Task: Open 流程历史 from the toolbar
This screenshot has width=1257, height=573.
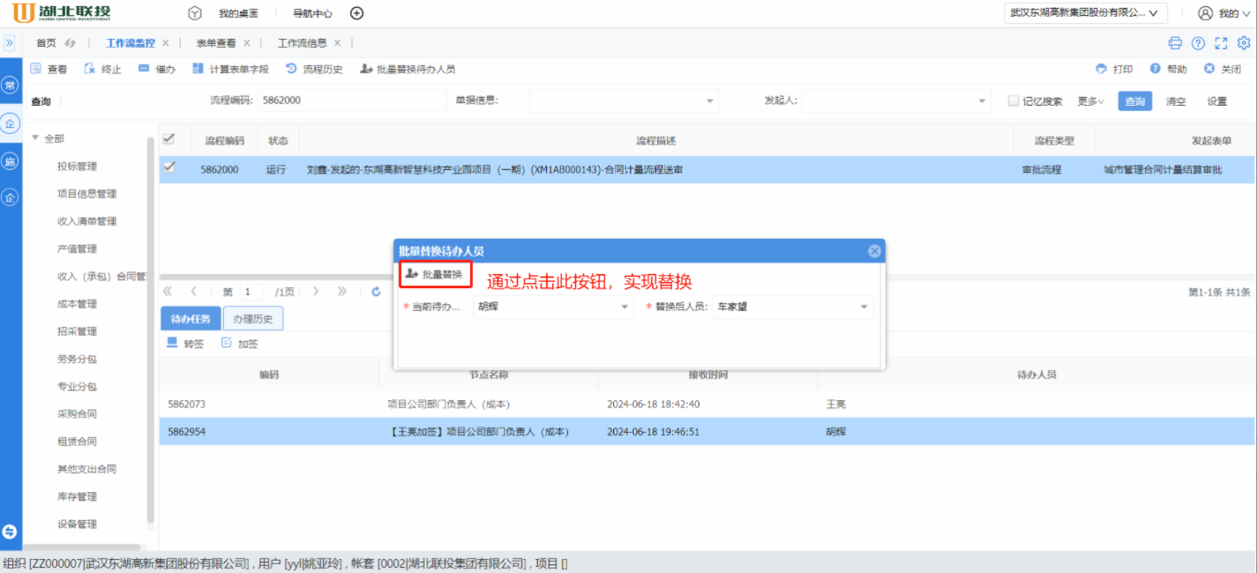Action: pos(314,69)
